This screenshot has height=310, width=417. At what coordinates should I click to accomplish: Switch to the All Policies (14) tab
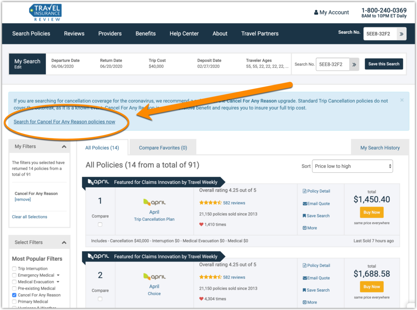(x=102, y=148)
